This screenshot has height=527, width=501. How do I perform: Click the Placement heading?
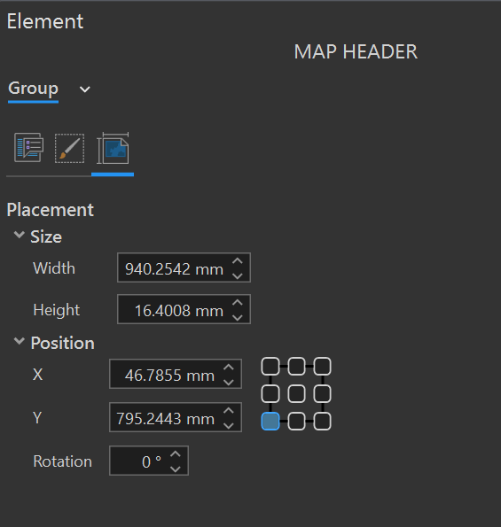point(51,210)
